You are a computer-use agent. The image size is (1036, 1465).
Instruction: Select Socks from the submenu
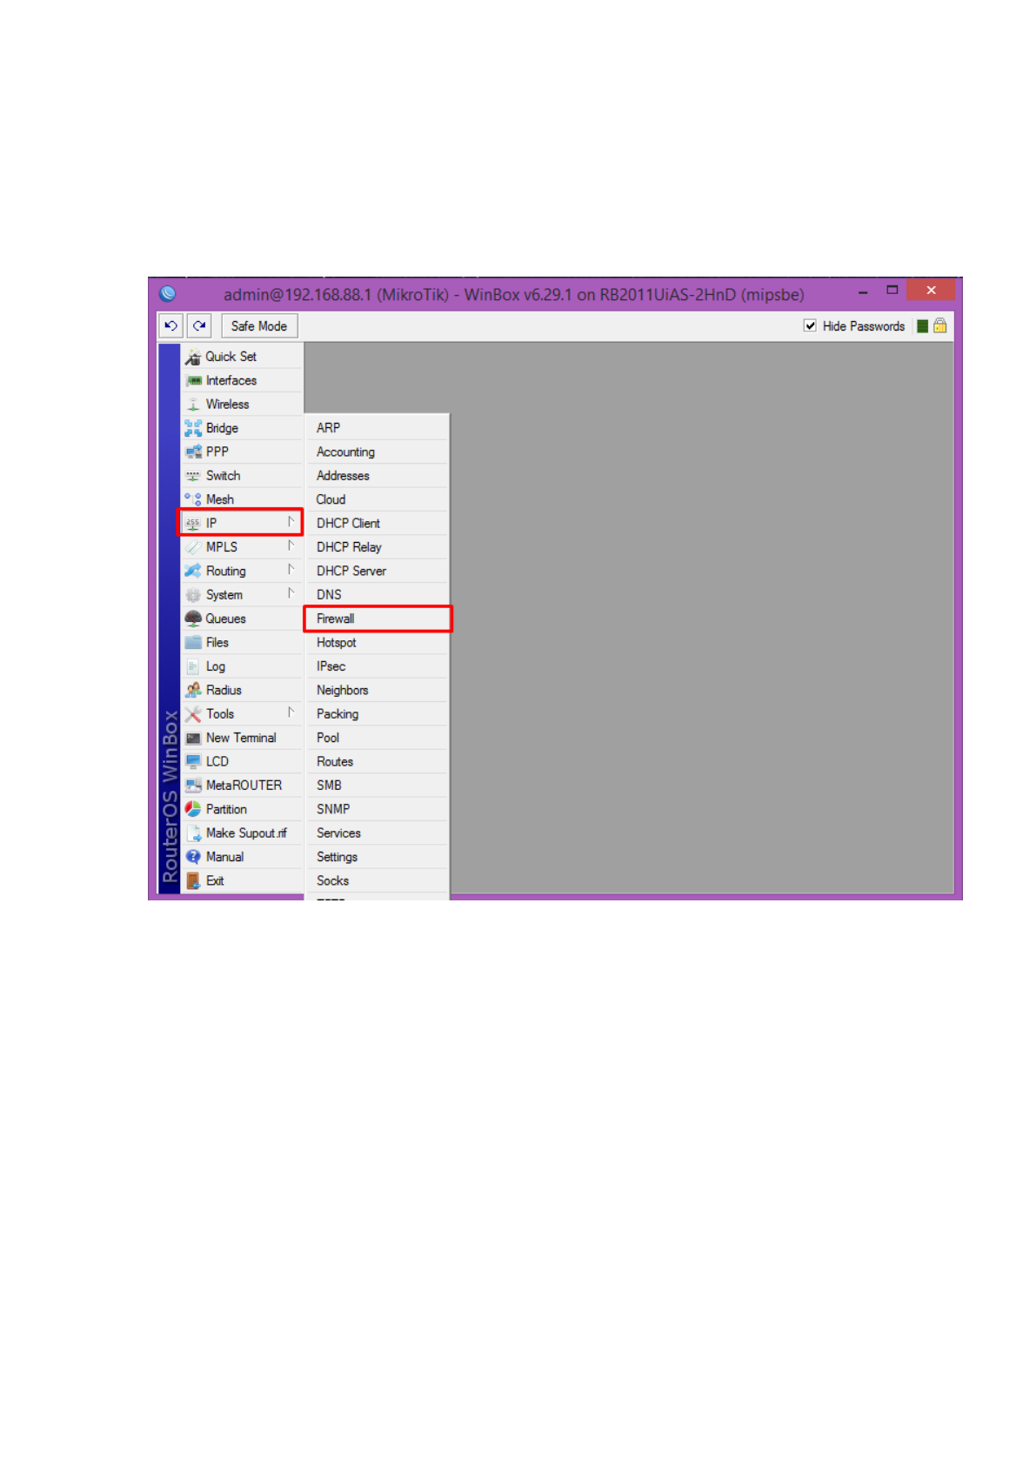tap(378, 880)
